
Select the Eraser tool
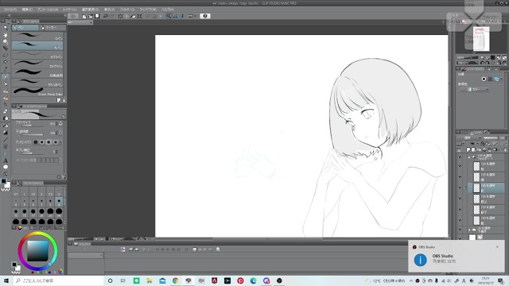6,111
